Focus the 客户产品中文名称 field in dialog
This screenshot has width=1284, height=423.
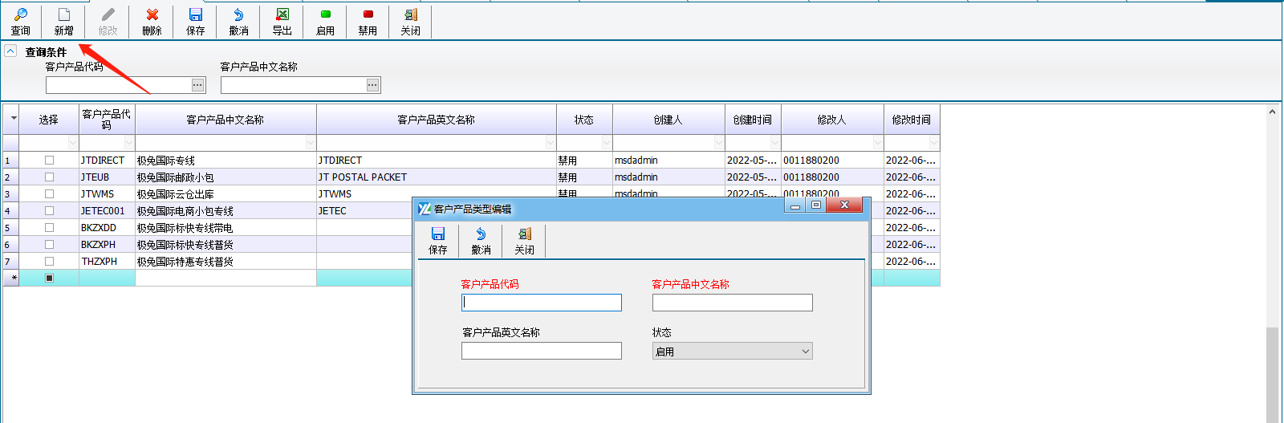coord(733,303)
